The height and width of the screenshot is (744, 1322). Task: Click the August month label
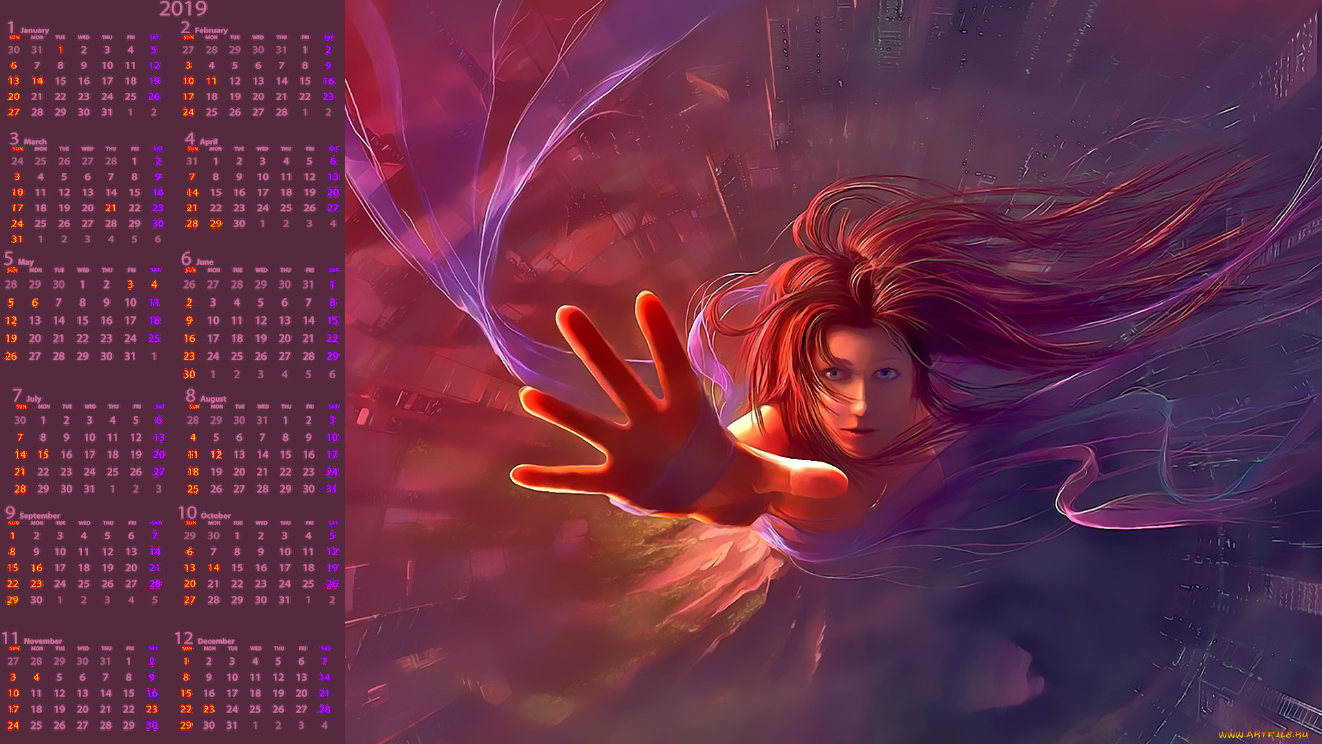click(x=213, y=399)
